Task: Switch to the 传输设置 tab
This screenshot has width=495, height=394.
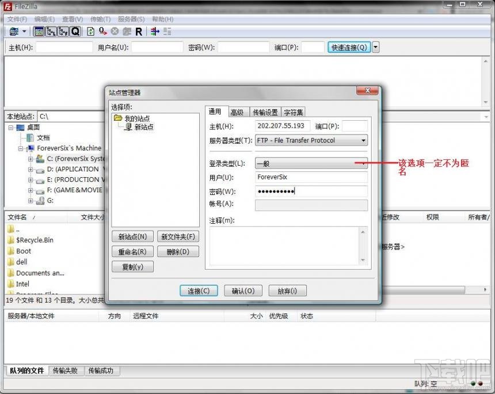Action: pos(265,112)
